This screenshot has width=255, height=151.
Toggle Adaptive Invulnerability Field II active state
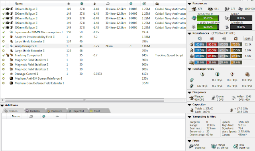tap(3, 37)
